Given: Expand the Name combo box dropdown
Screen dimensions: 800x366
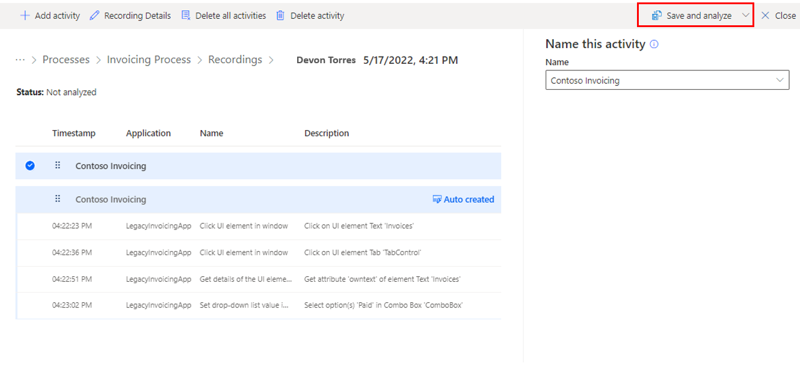Looking at the screenshot, I should click(780, 79).
